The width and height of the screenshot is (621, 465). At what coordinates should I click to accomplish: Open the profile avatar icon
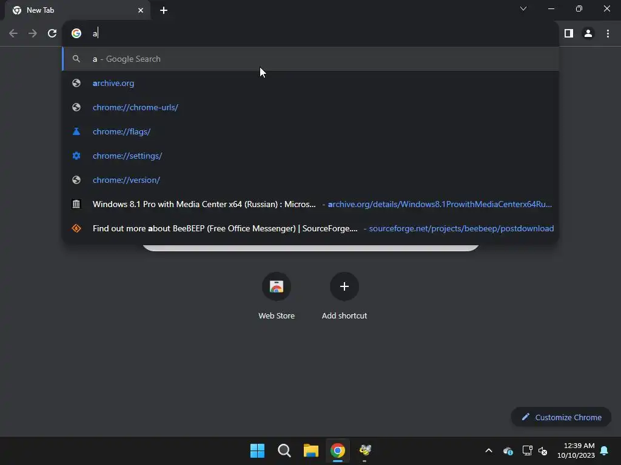pyautogui.click(x=588, y=34)
